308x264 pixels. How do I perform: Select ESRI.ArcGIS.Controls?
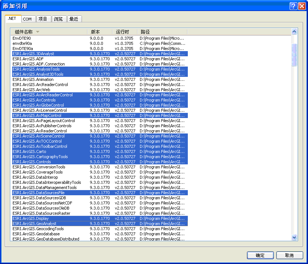tap(100, 162)
